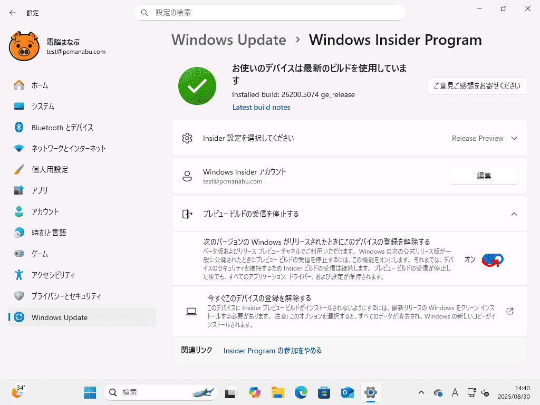Image resolution: width=540 pixels, height=405 pixels.
Task: Open the external link icon for 今すぐこのデバイスの登録を解除する
Action: click(510, 311)
